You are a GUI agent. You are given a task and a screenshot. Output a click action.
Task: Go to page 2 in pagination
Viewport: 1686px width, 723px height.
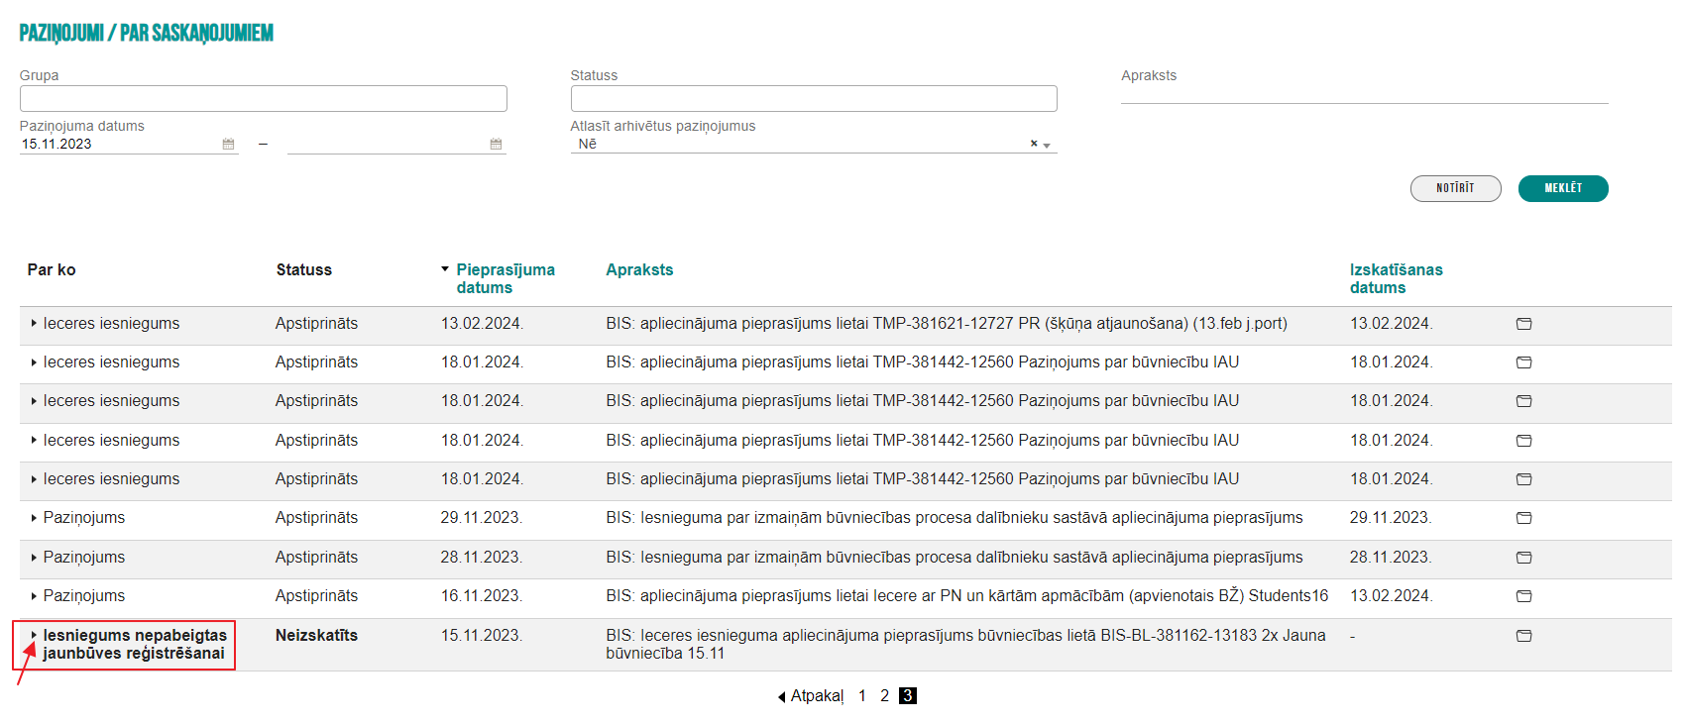885,696
